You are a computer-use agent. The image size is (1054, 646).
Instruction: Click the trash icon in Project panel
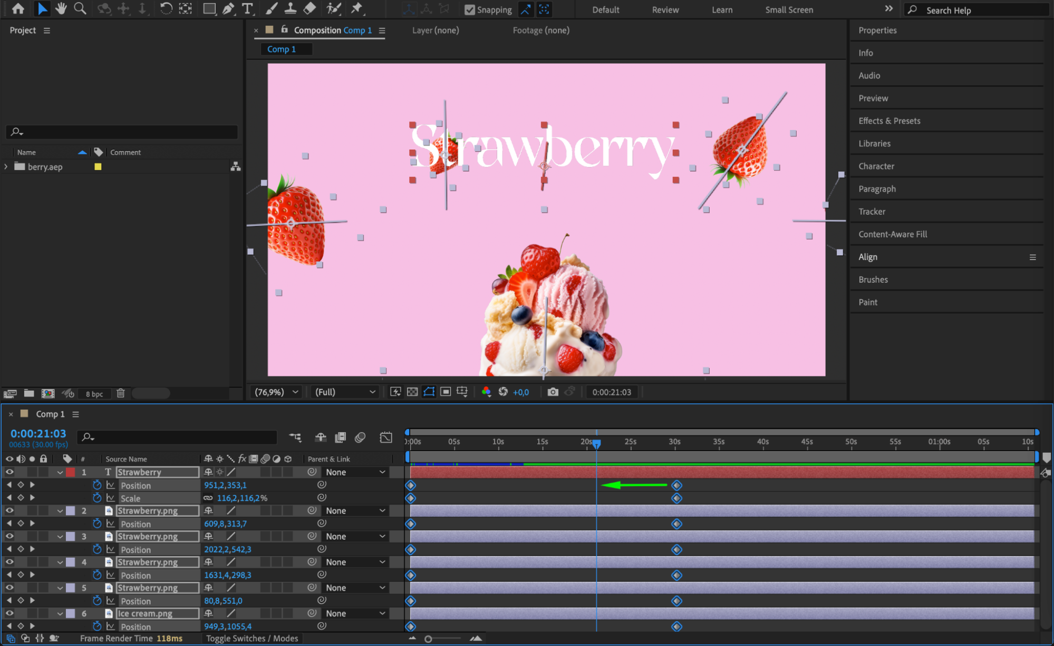click(x=120, y=393)
